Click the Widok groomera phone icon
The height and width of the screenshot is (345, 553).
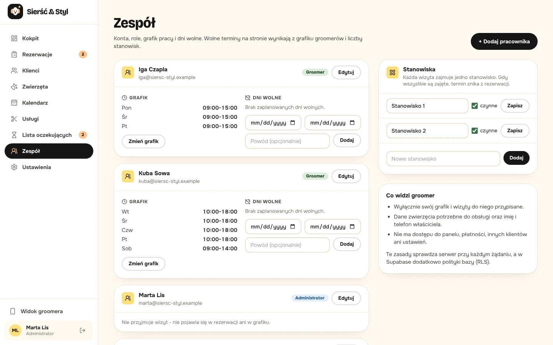13,311
